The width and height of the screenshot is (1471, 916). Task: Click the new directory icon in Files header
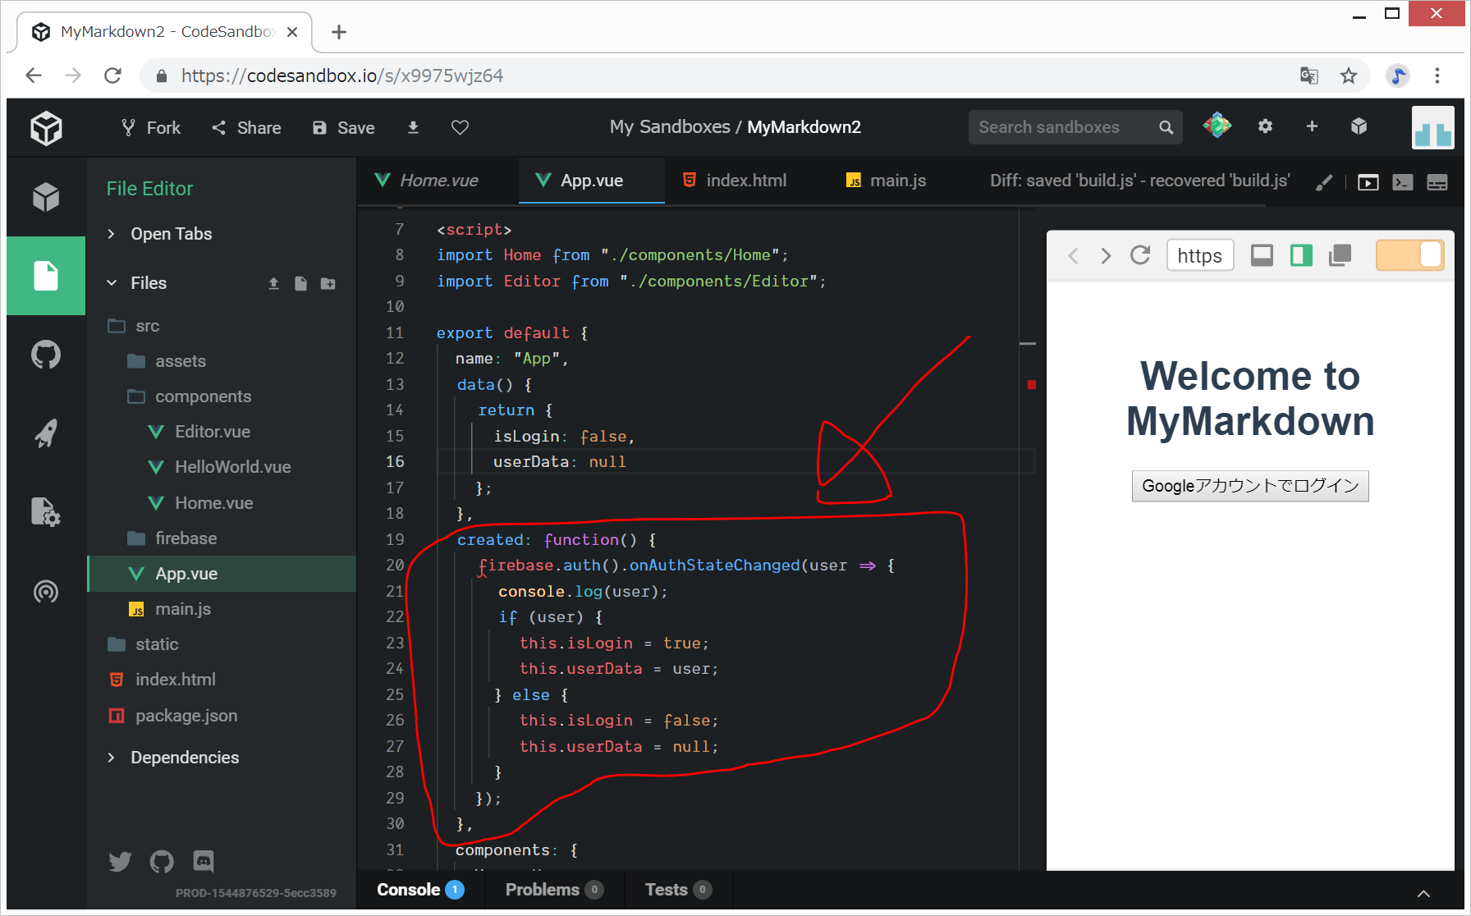tap(328, 283)
